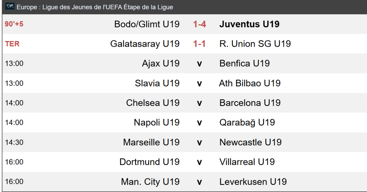Viewport: 367px width, 192px height.
Task: Click the 'v' between Dortmund and Villarreal
Action: click(199, 162)
